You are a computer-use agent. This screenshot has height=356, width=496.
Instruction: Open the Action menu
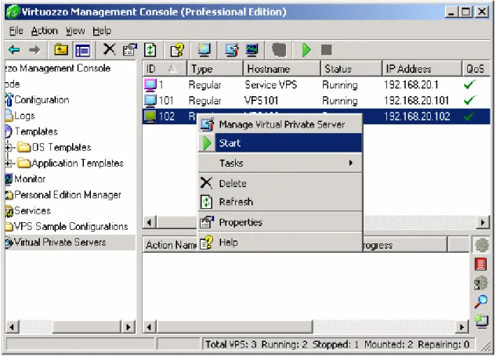tap(45, 31)
